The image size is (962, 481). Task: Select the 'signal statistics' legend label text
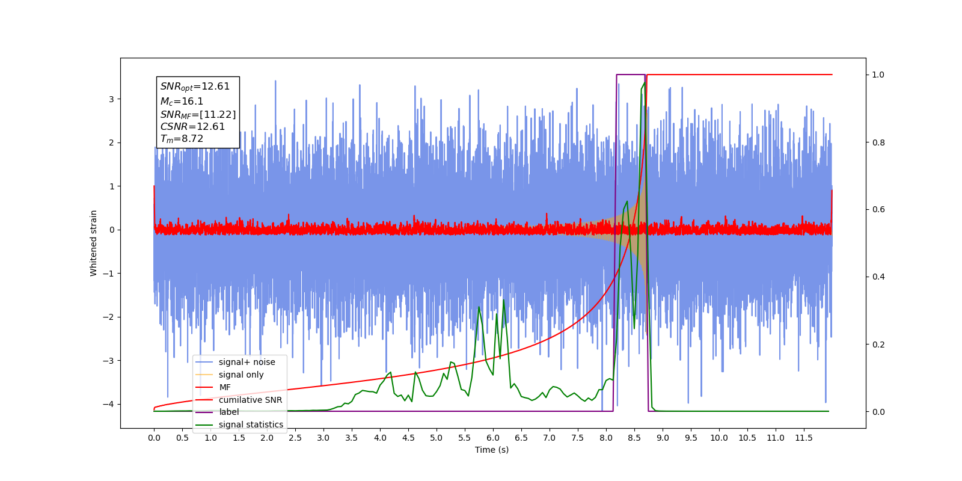pos(251,424)
